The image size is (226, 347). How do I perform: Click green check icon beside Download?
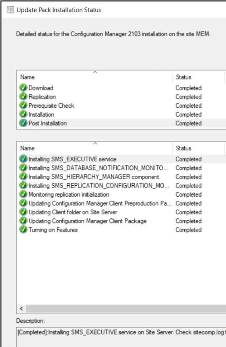click(23, 88)
